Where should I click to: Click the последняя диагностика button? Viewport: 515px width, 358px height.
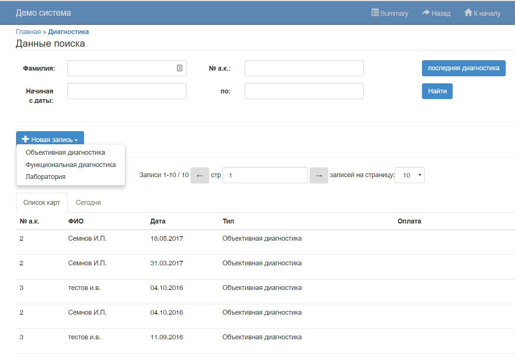click(463, 68)
